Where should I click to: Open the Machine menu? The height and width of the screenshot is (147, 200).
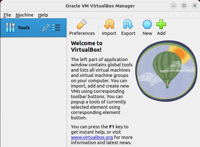coord(25,15)
